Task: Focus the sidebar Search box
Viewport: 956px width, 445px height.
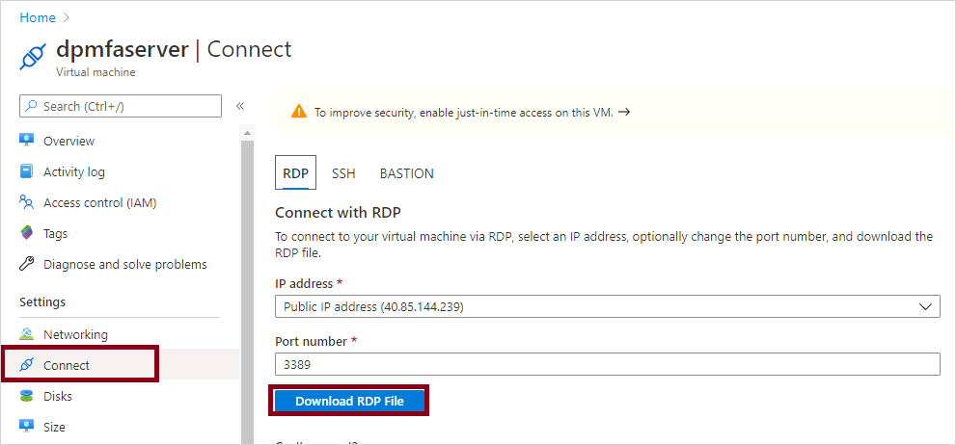Action: [121, 106]
